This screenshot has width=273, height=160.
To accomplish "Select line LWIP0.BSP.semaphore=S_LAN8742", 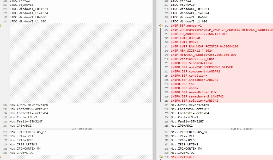I will (197, 96).
